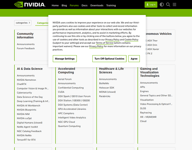Open TensorRT for RTX forum
This screenshot has height=150, width=192.
26,140
